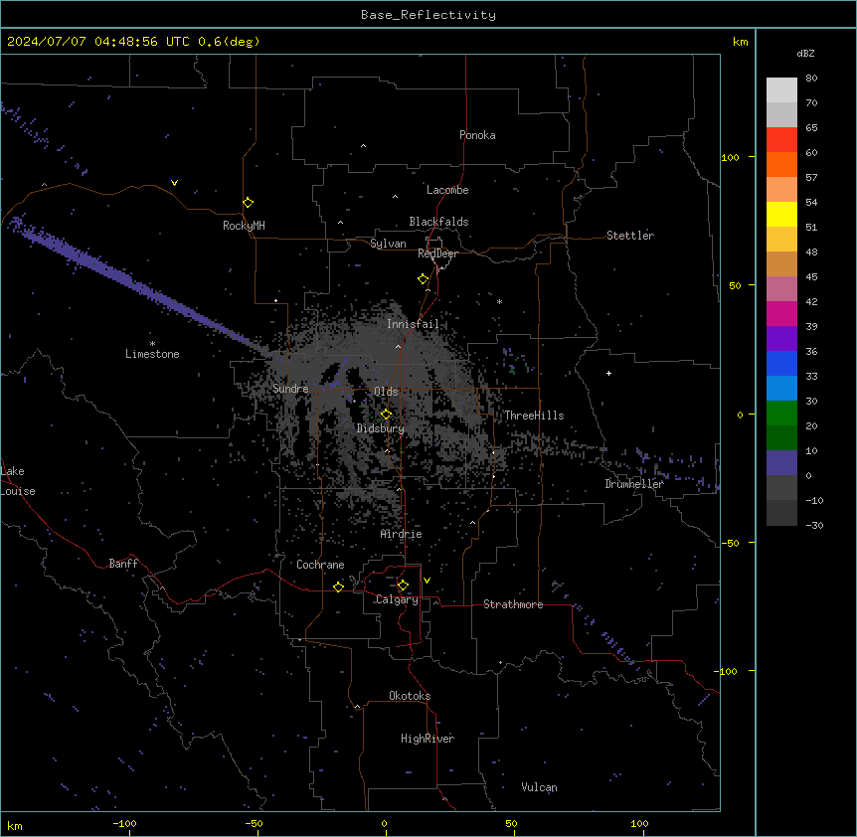This screenshot has height=837, width=857.
Task: Click the Drumheller label
Action: [634, 484]
